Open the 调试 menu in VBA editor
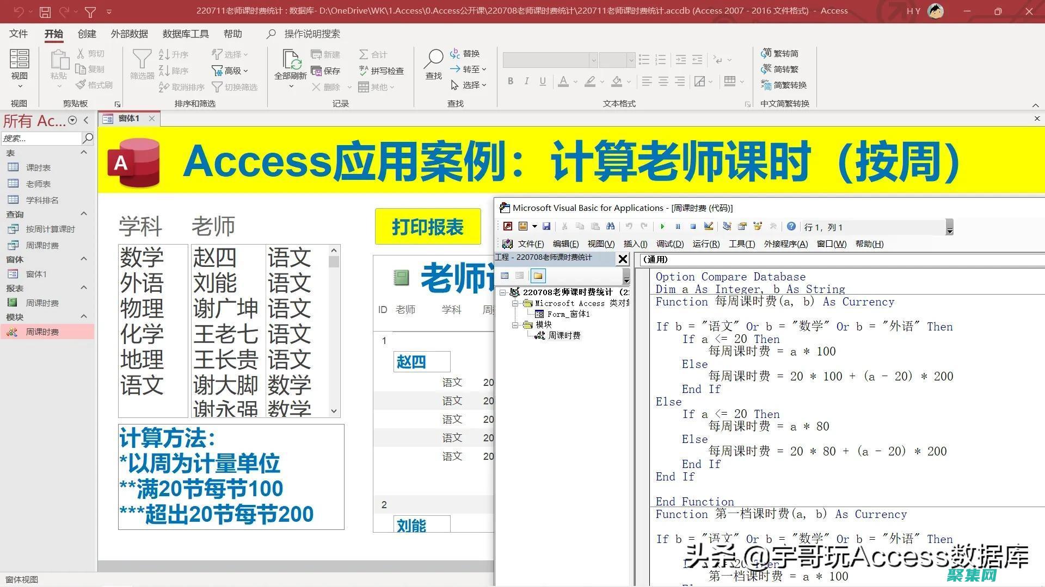 (670, 243)
